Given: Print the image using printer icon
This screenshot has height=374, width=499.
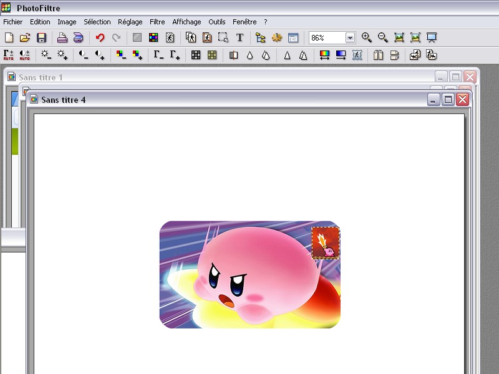Looking at the screenshot, I should 62,38.
